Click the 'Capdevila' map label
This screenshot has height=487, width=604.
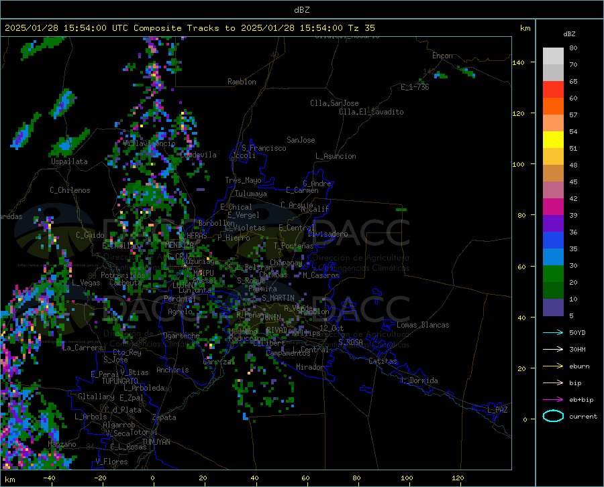pyautogui.click(x=198, y=155)
